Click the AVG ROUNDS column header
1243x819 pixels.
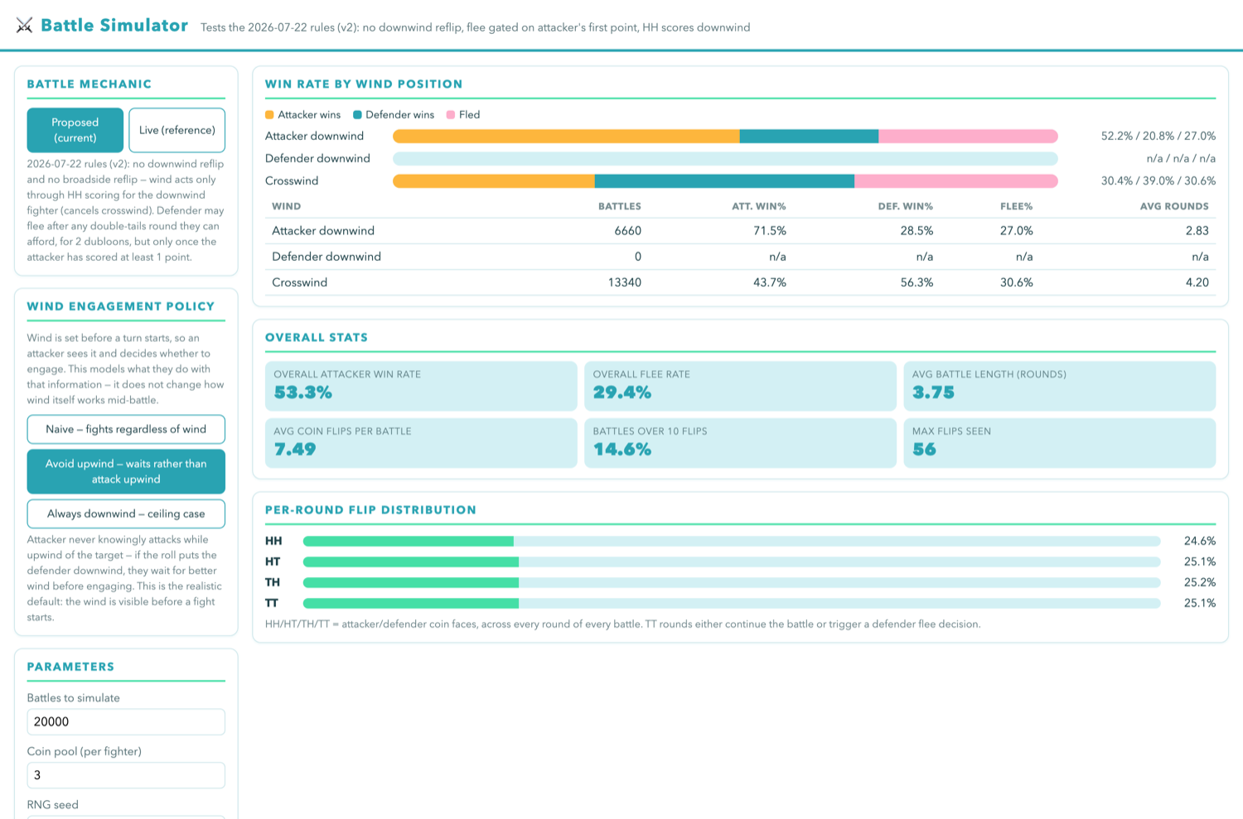coord(1174,206)
